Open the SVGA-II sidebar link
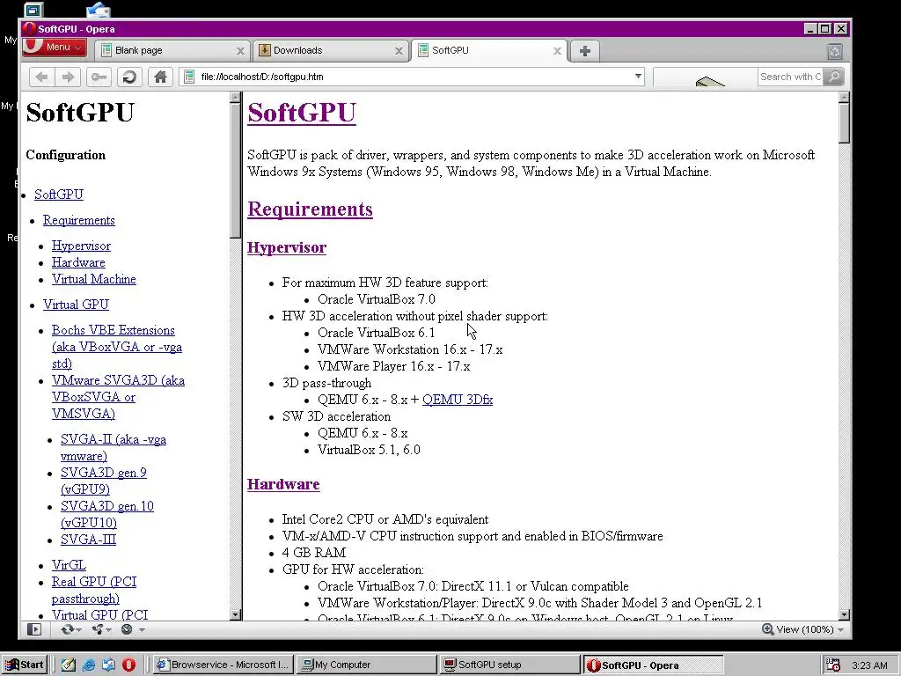 click(114, 447)
